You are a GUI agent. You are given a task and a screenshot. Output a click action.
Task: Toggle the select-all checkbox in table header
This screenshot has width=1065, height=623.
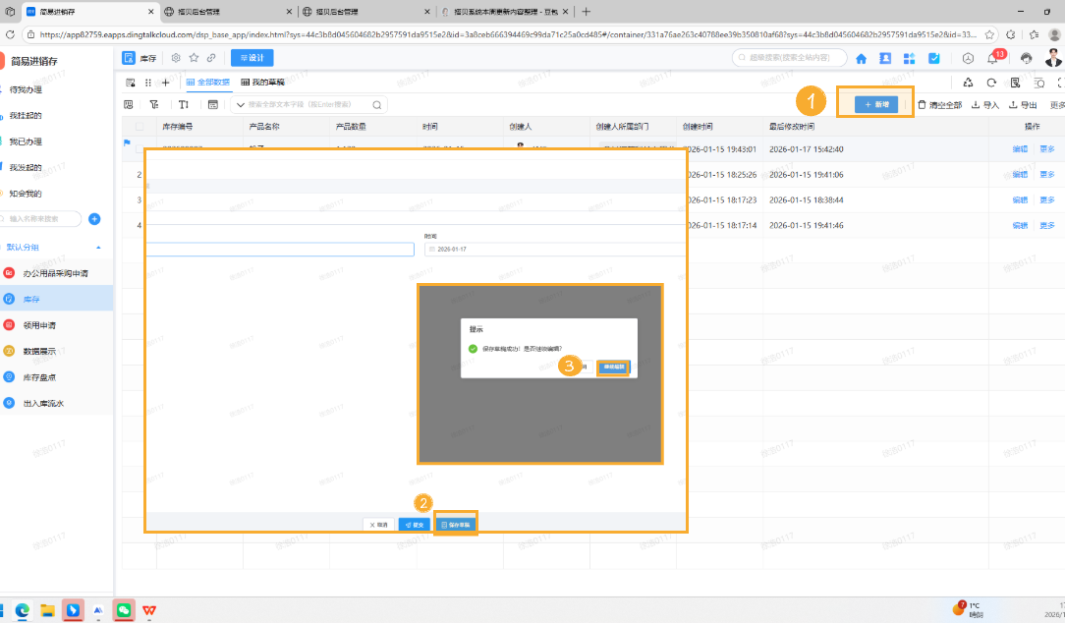pyautogui.click(x=140, y=127)
